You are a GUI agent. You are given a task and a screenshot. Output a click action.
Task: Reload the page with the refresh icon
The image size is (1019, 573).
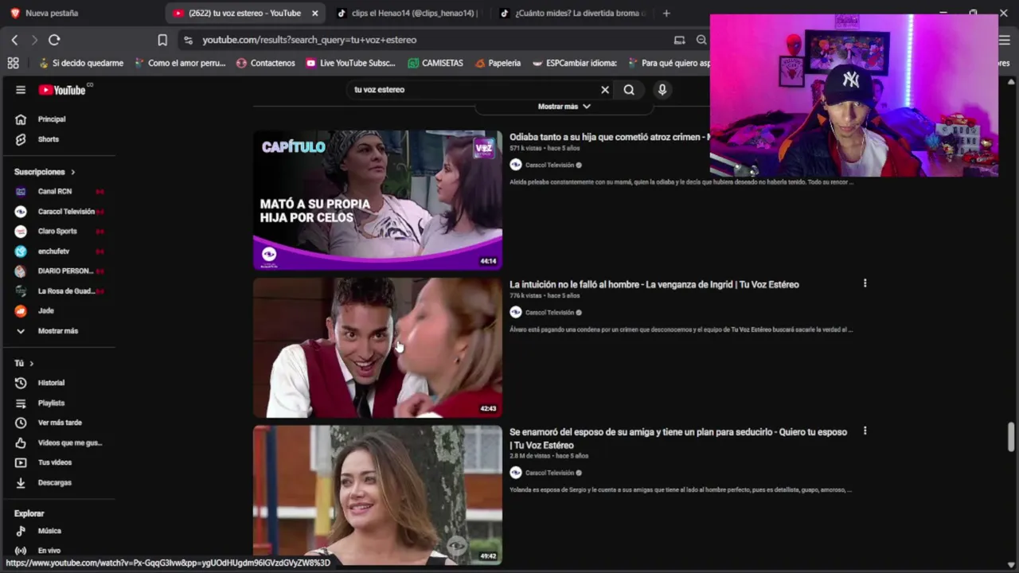(54, 40)
